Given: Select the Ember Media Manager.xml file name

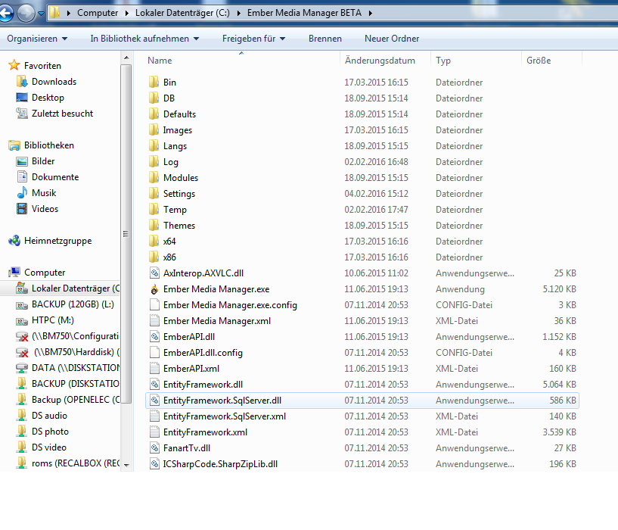Looking at the screenshot, I should pos(217,320).
